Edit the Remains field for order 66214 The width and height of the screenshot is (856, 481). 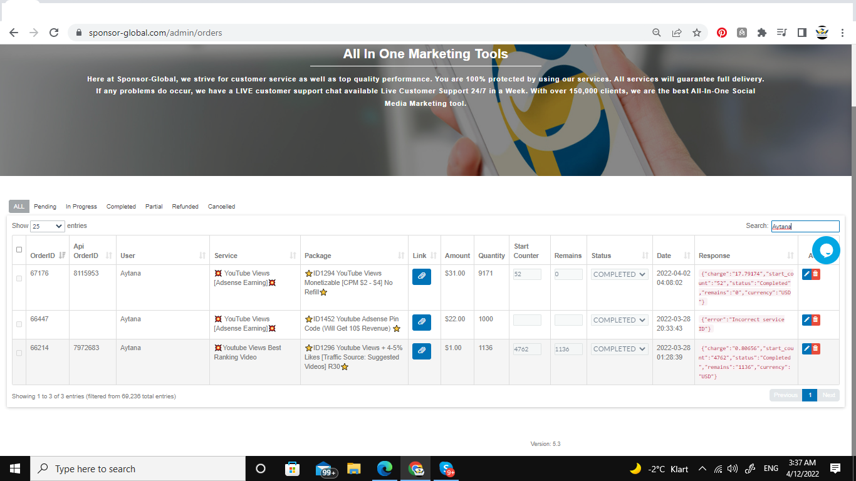568,349
